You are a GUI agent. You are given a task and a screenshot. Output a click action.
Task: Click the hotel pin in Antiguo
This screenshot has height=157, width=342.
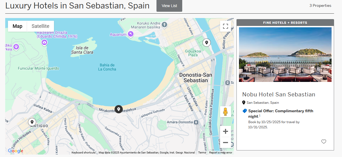[x=32, y=122]
